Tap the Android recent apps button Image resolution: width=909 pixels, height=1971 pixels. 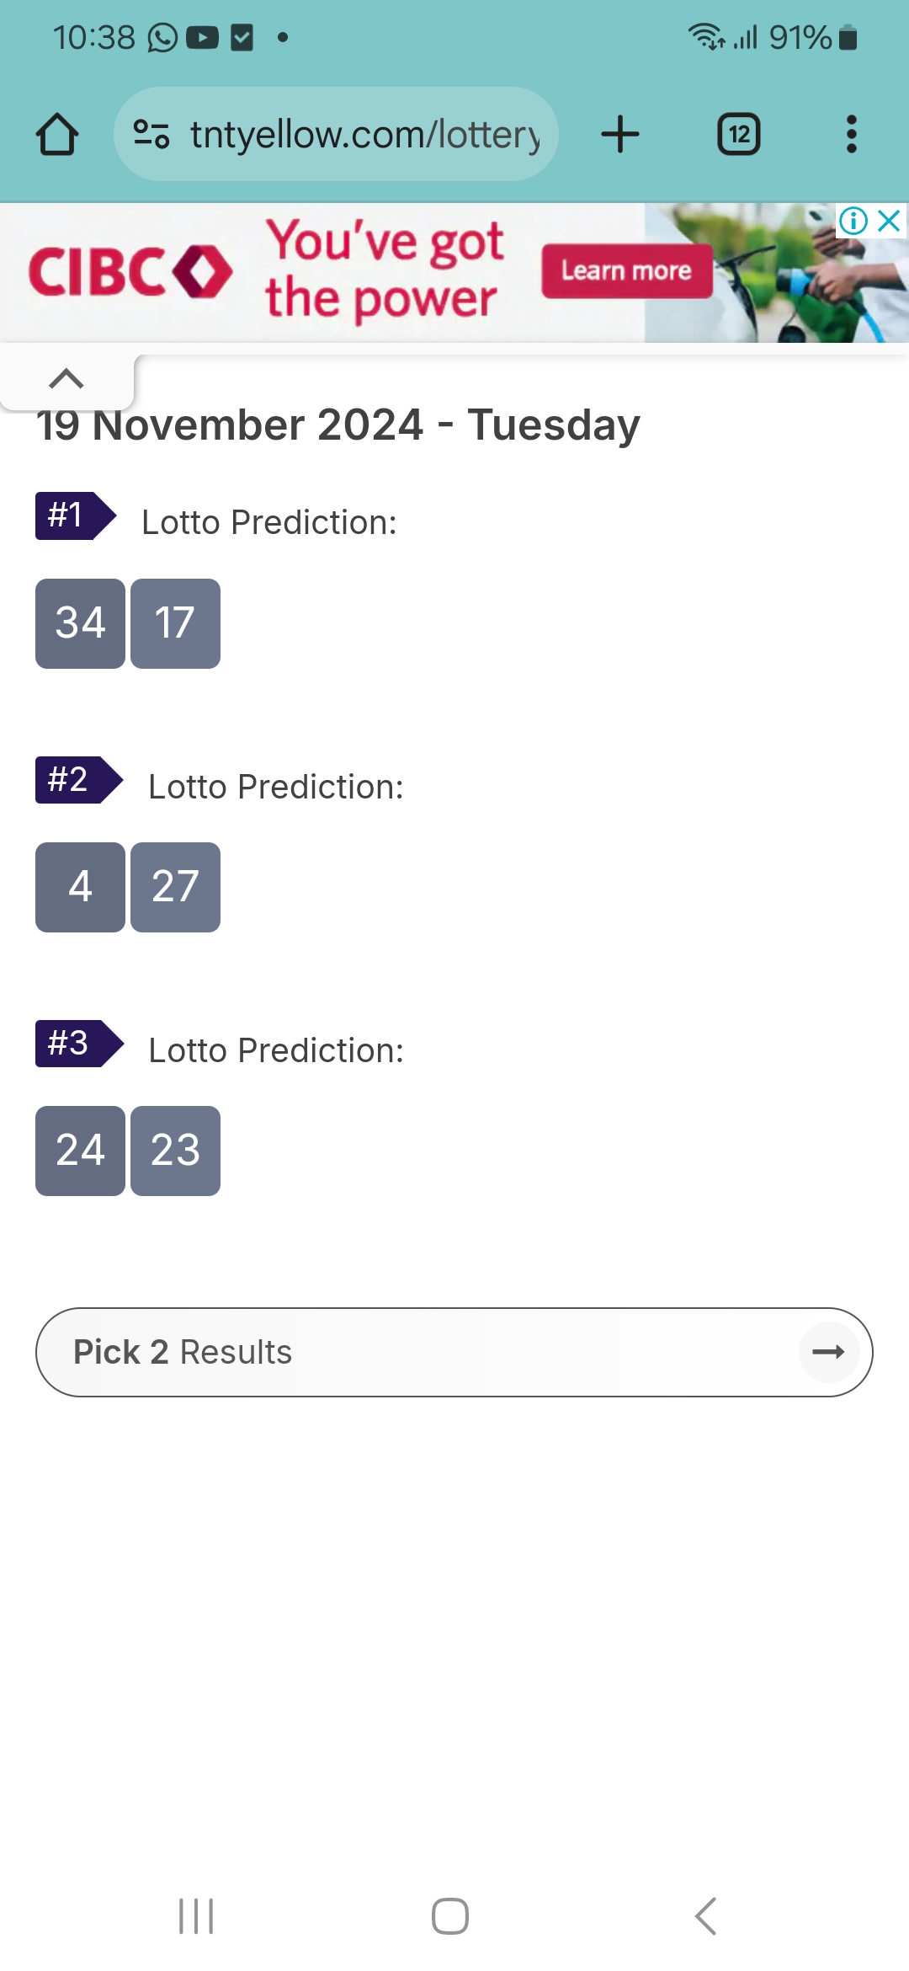coord(196,1916)
